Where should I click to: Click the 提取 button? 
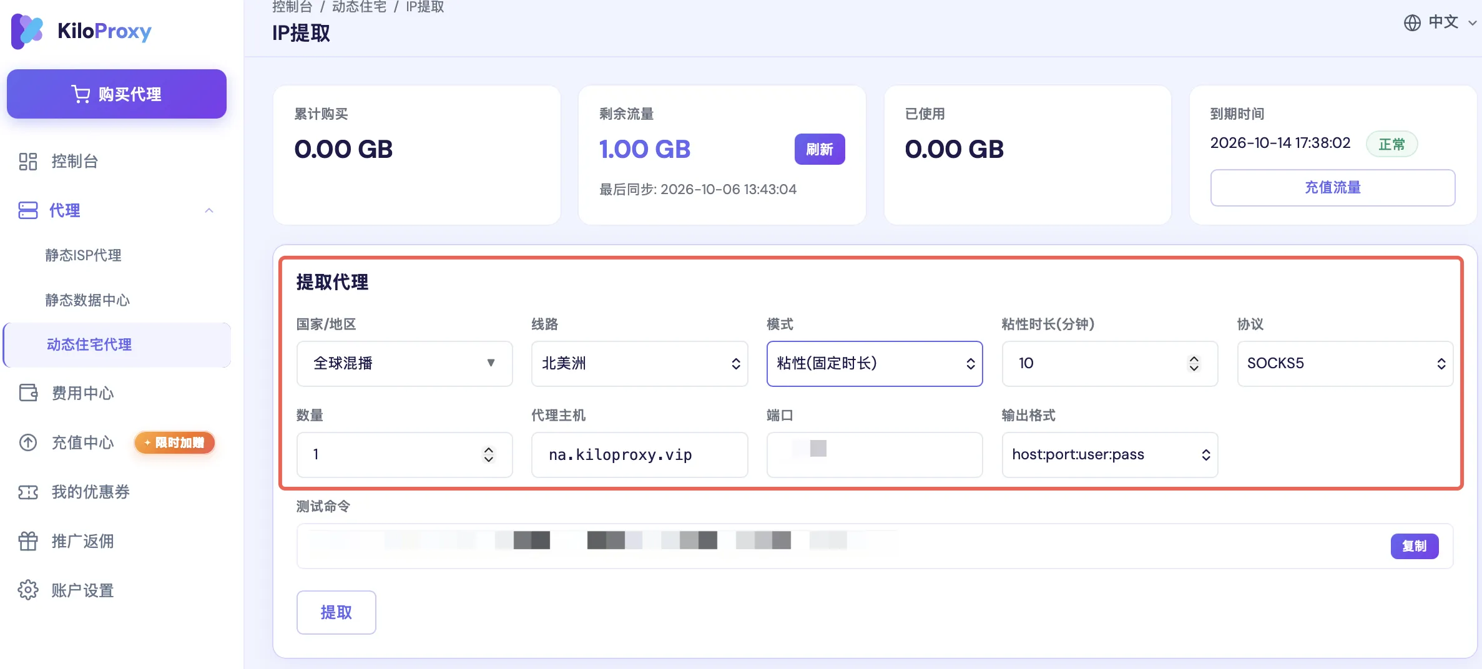click(x=336, y=613)
